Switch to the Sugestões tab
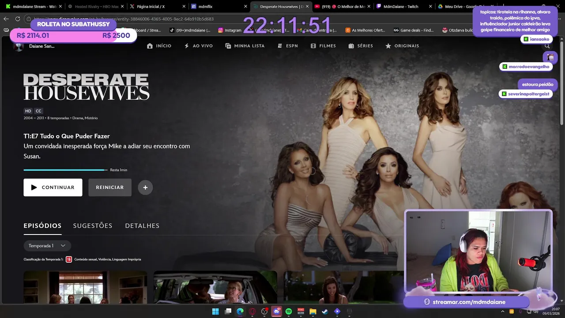Viewport: 565px width, 318px height. pos(93,226)
